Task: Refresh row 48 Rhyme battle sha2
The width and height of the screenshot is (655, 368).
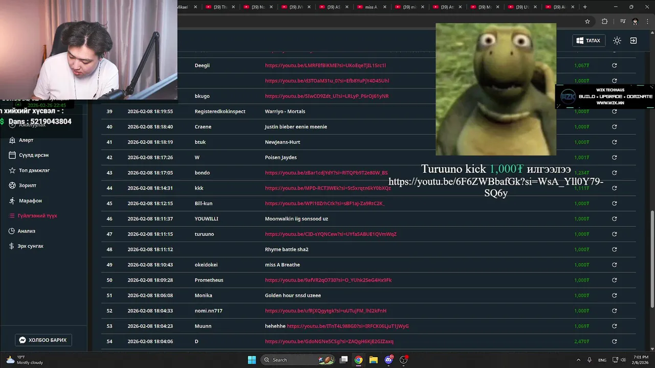Action: [x=614, y=249]
